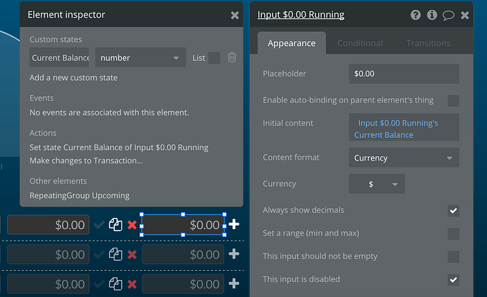Open the help question mark icon

point(415,15)
